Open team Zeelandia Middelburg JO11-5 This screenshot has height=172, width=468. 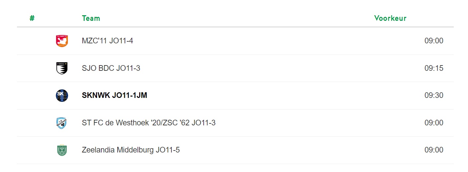tap(131, 150)
